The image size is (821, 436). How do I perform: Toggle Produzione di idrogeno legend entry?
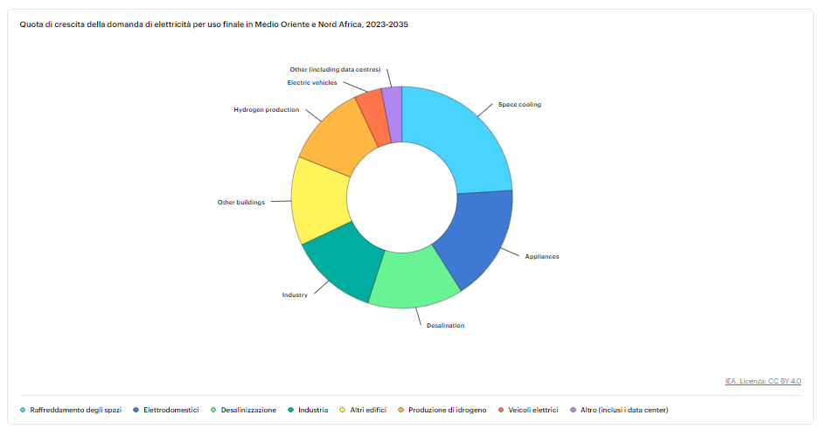[x=447, y=410]
